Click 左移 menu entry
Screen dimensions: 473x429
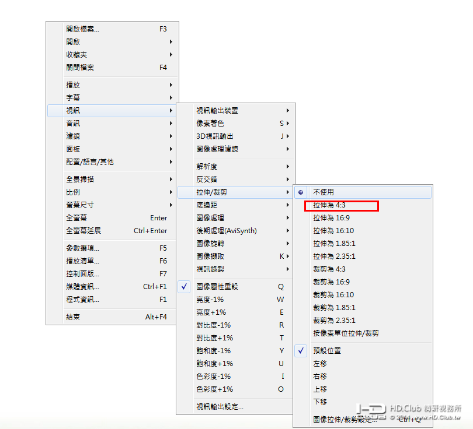pyautogui.click(x=363, y=364)
